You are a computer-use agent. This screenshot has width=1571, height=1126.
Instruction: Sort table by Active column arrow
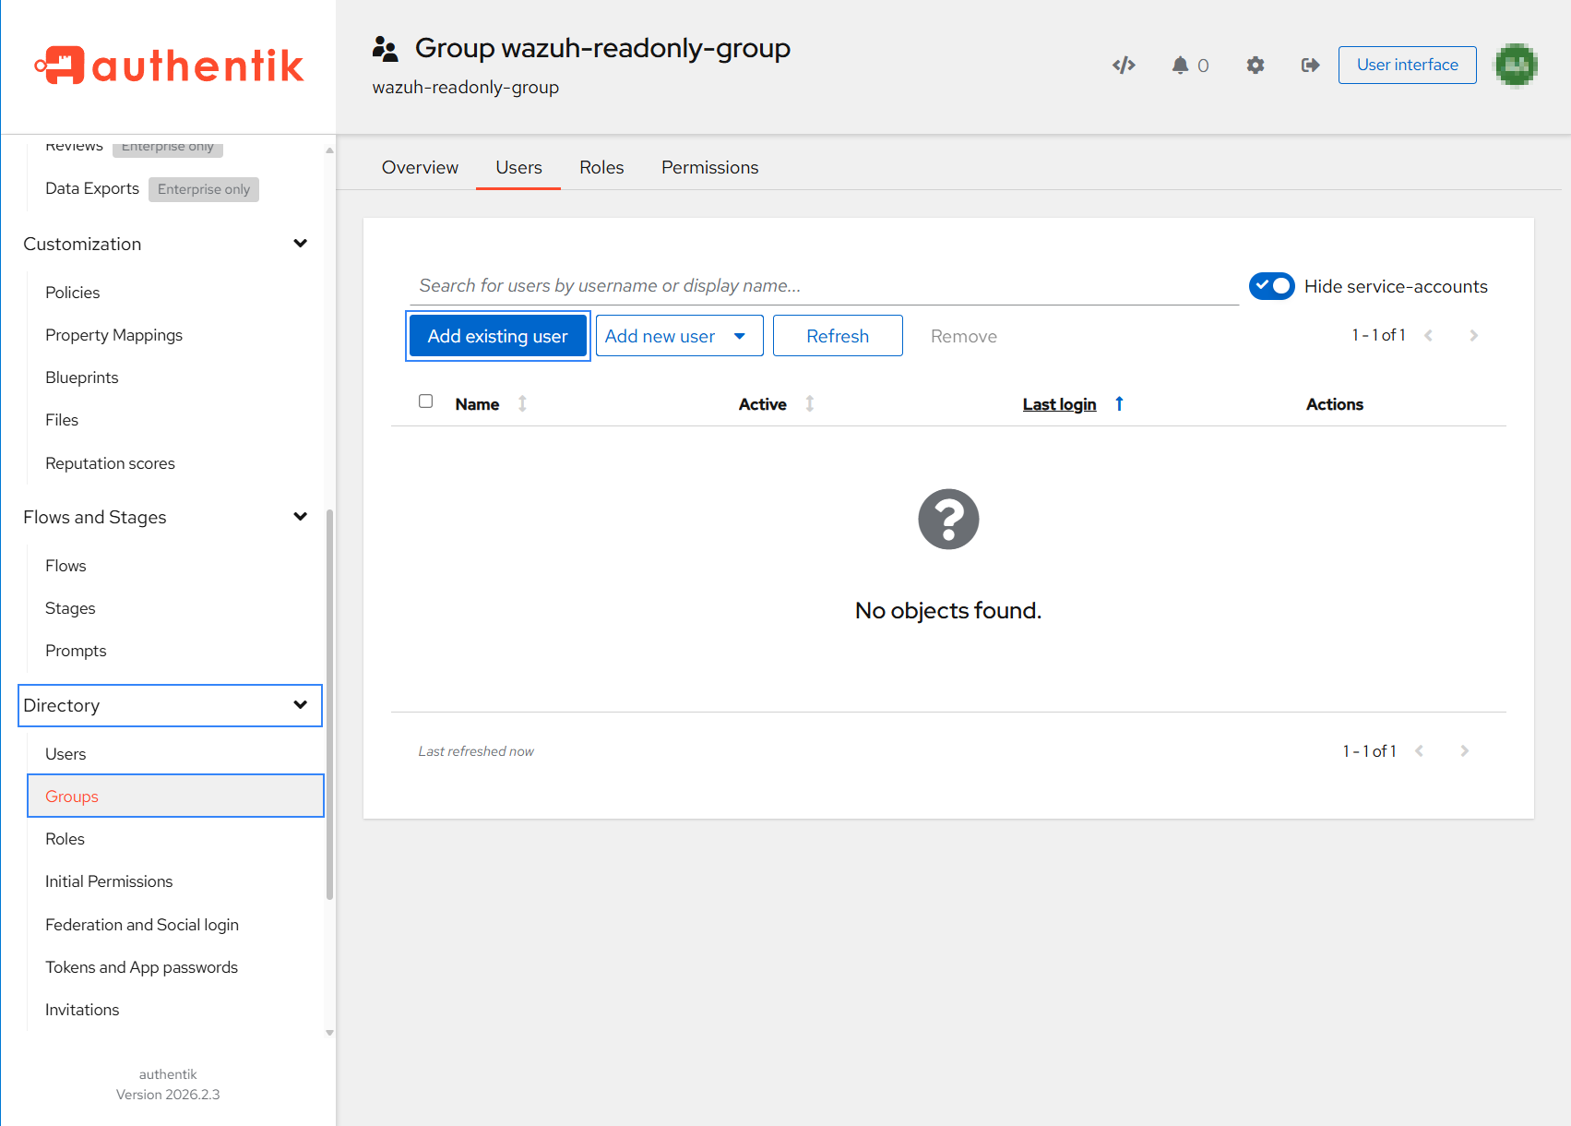(810, 403)
